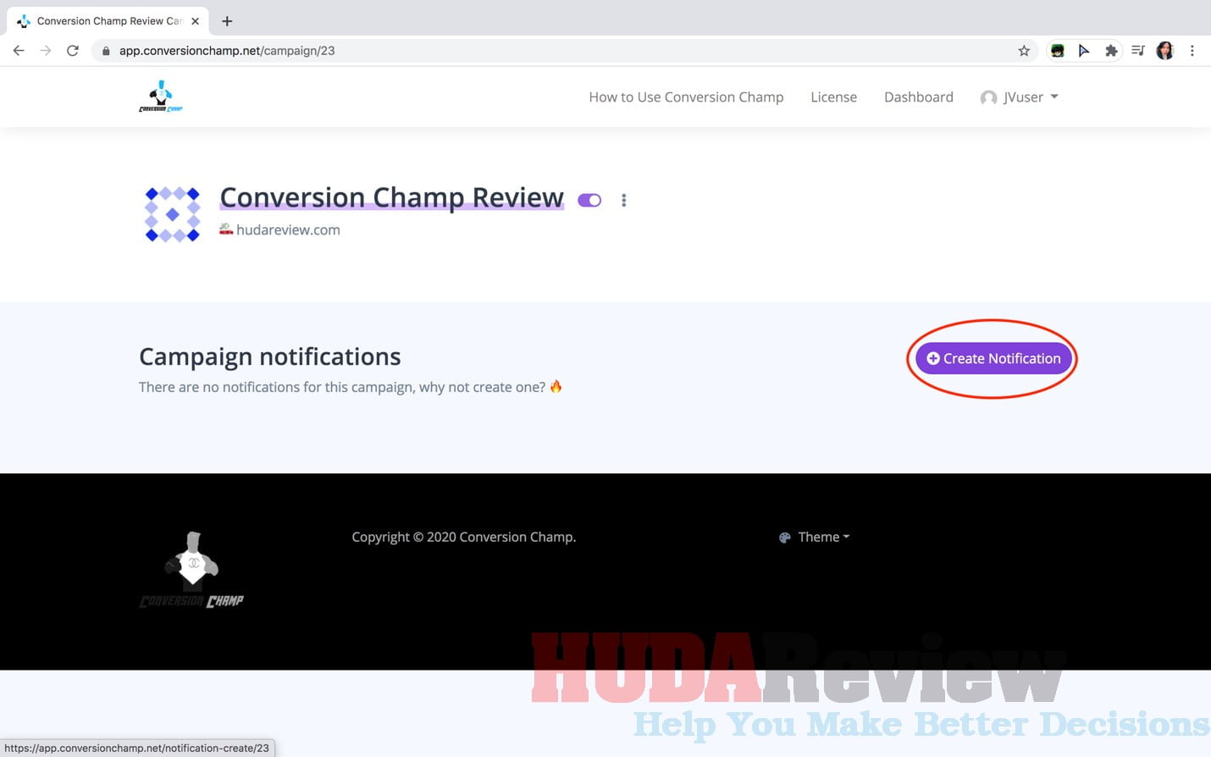Open the hudareview.com domain link
Viewport: 1211px width, 757px height.
pos(288,229)
